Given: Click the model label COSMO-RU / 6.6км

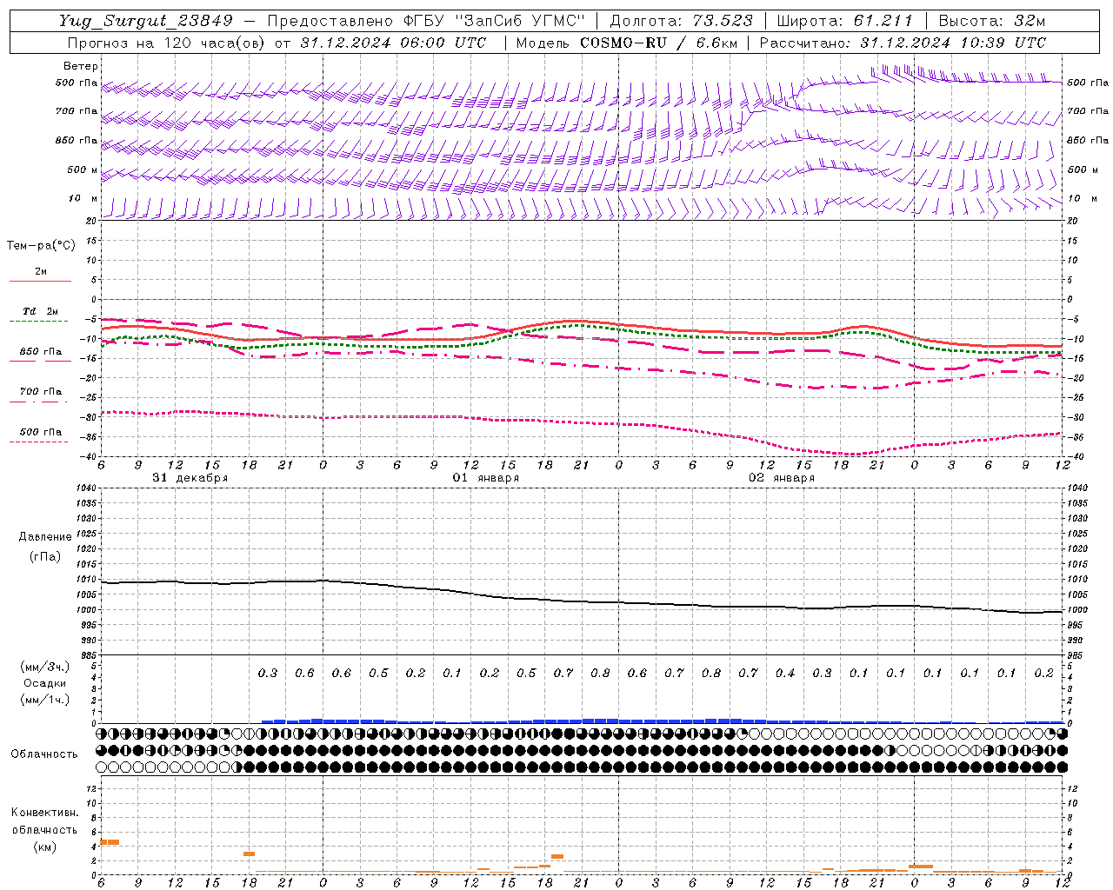Looking at the screenshot, I should coord(658,43).
